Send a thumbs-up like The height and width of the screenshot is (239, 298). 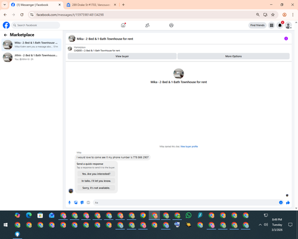click(288, 203)
